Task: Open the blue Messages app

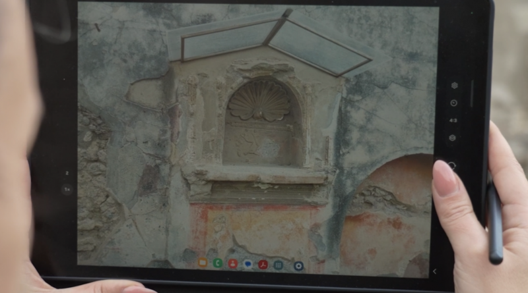Action: [247, 264]
